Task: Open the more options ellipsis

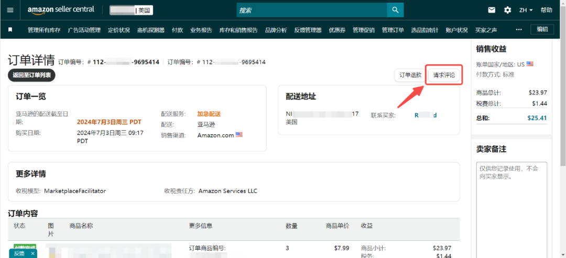Action: click(x=519, y=30)
